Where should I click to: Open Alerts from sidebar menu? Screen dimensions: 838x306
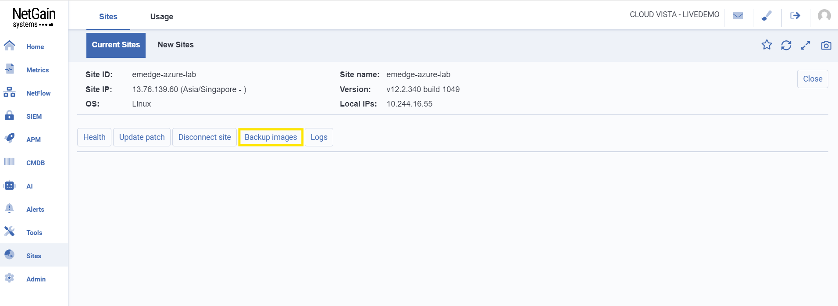tap(35, 210)
